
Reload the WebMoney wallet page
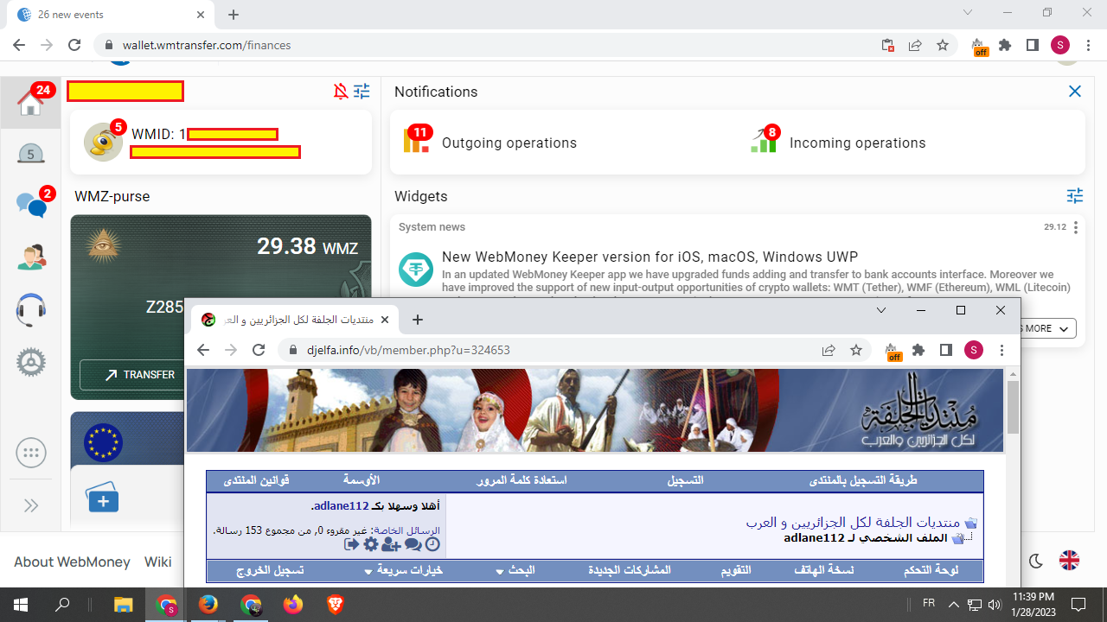74,45
